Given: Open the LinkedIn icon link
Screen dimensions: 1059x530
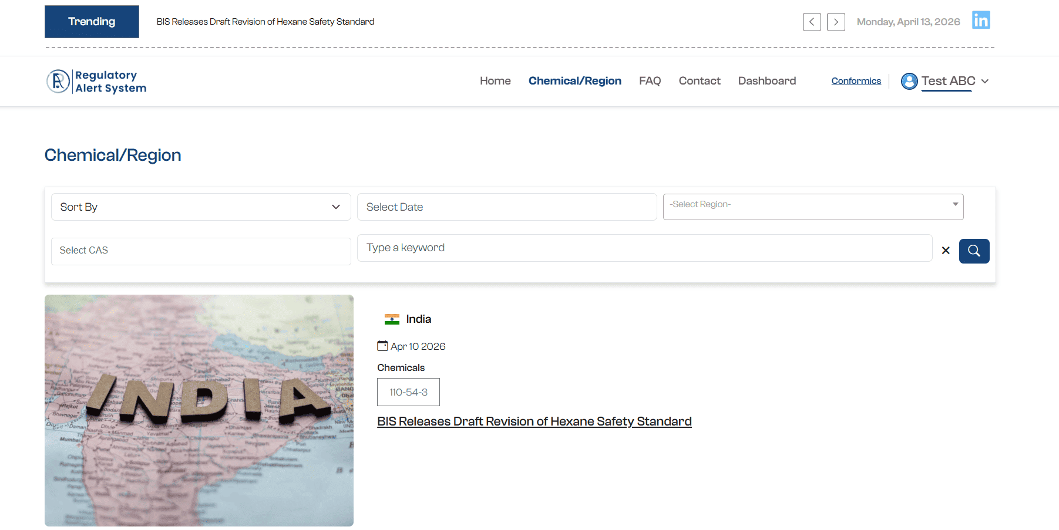Looking at the screenshot, I should [981, 20].
